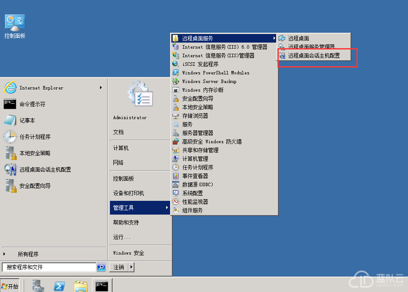Click the IIS 6.0 管理器 icon
Screen dimensions: 408x292
(x=176, y=47)
